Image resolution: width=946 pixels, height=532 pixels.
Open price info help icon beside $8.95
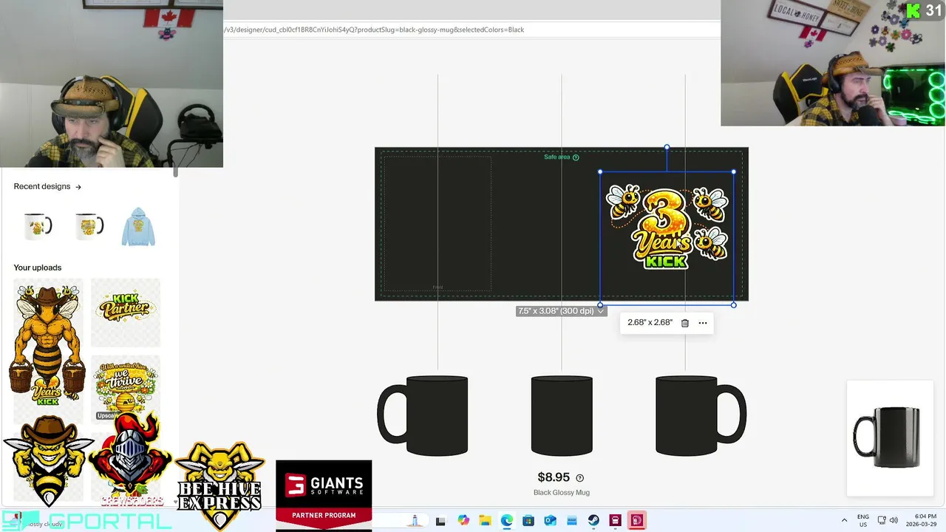(579, 478)
